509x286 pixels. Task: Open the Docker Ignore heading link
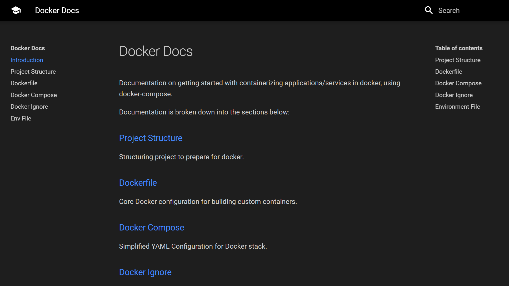coord(145,272)
